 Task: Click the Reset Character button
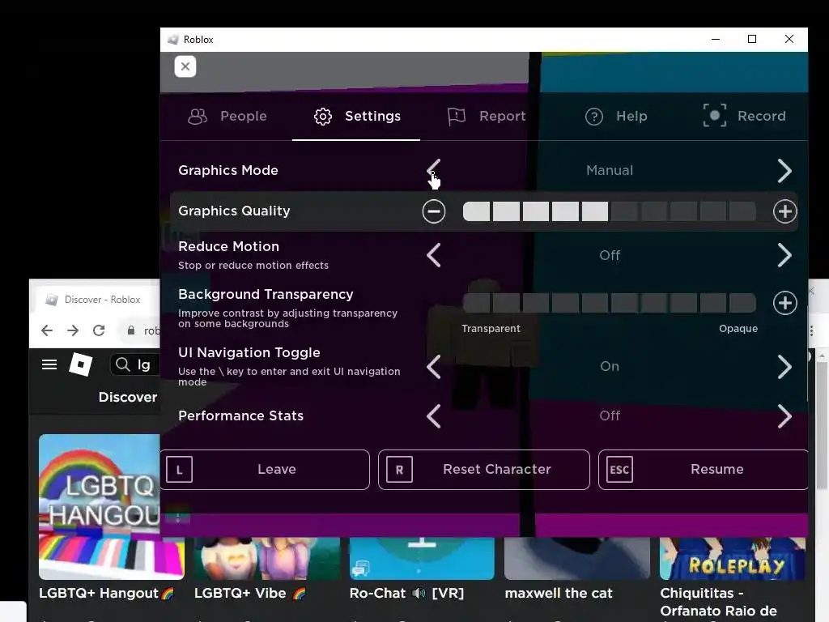point(484,470)
